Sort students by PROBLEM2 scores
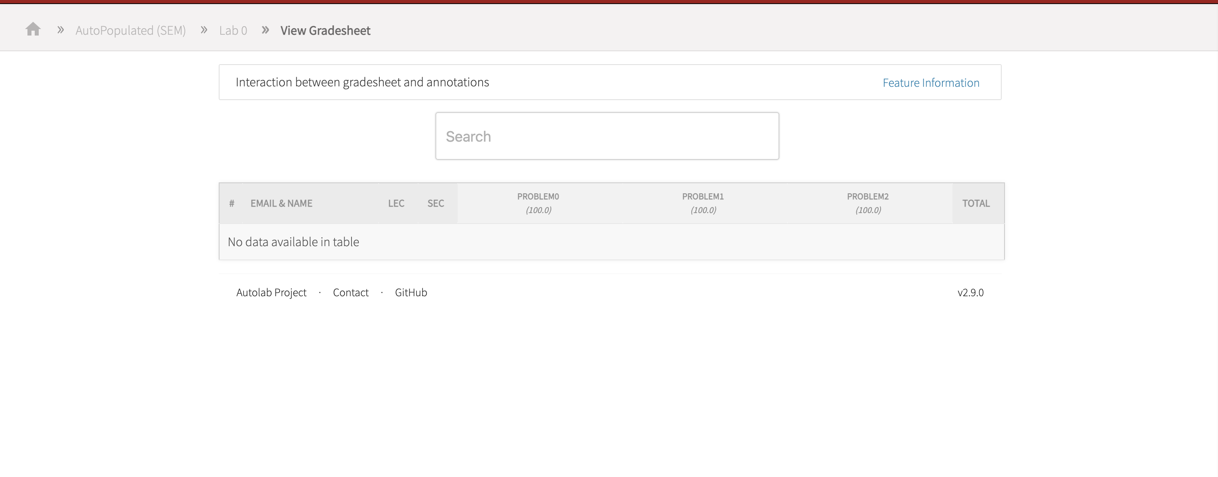The width and height of the screenshot is (1218, 477). coord(868,203)
